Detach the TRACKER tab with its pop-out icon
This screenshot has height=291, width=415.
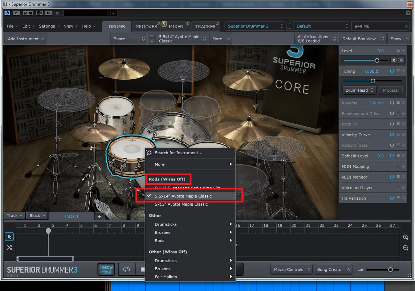coord(217,23)
